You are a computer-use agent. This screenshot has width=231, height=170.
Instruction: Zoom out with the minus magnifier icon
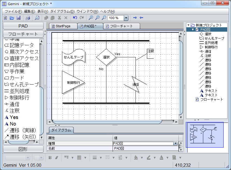[104, 18]
